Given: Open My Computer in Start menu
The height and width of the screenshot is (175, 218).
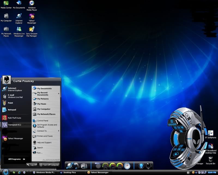Looking at the screenshot, I should pos(46,109).
